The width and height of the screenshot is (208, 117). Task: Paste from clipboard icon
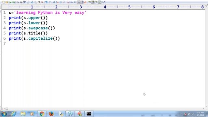(39, 2)
